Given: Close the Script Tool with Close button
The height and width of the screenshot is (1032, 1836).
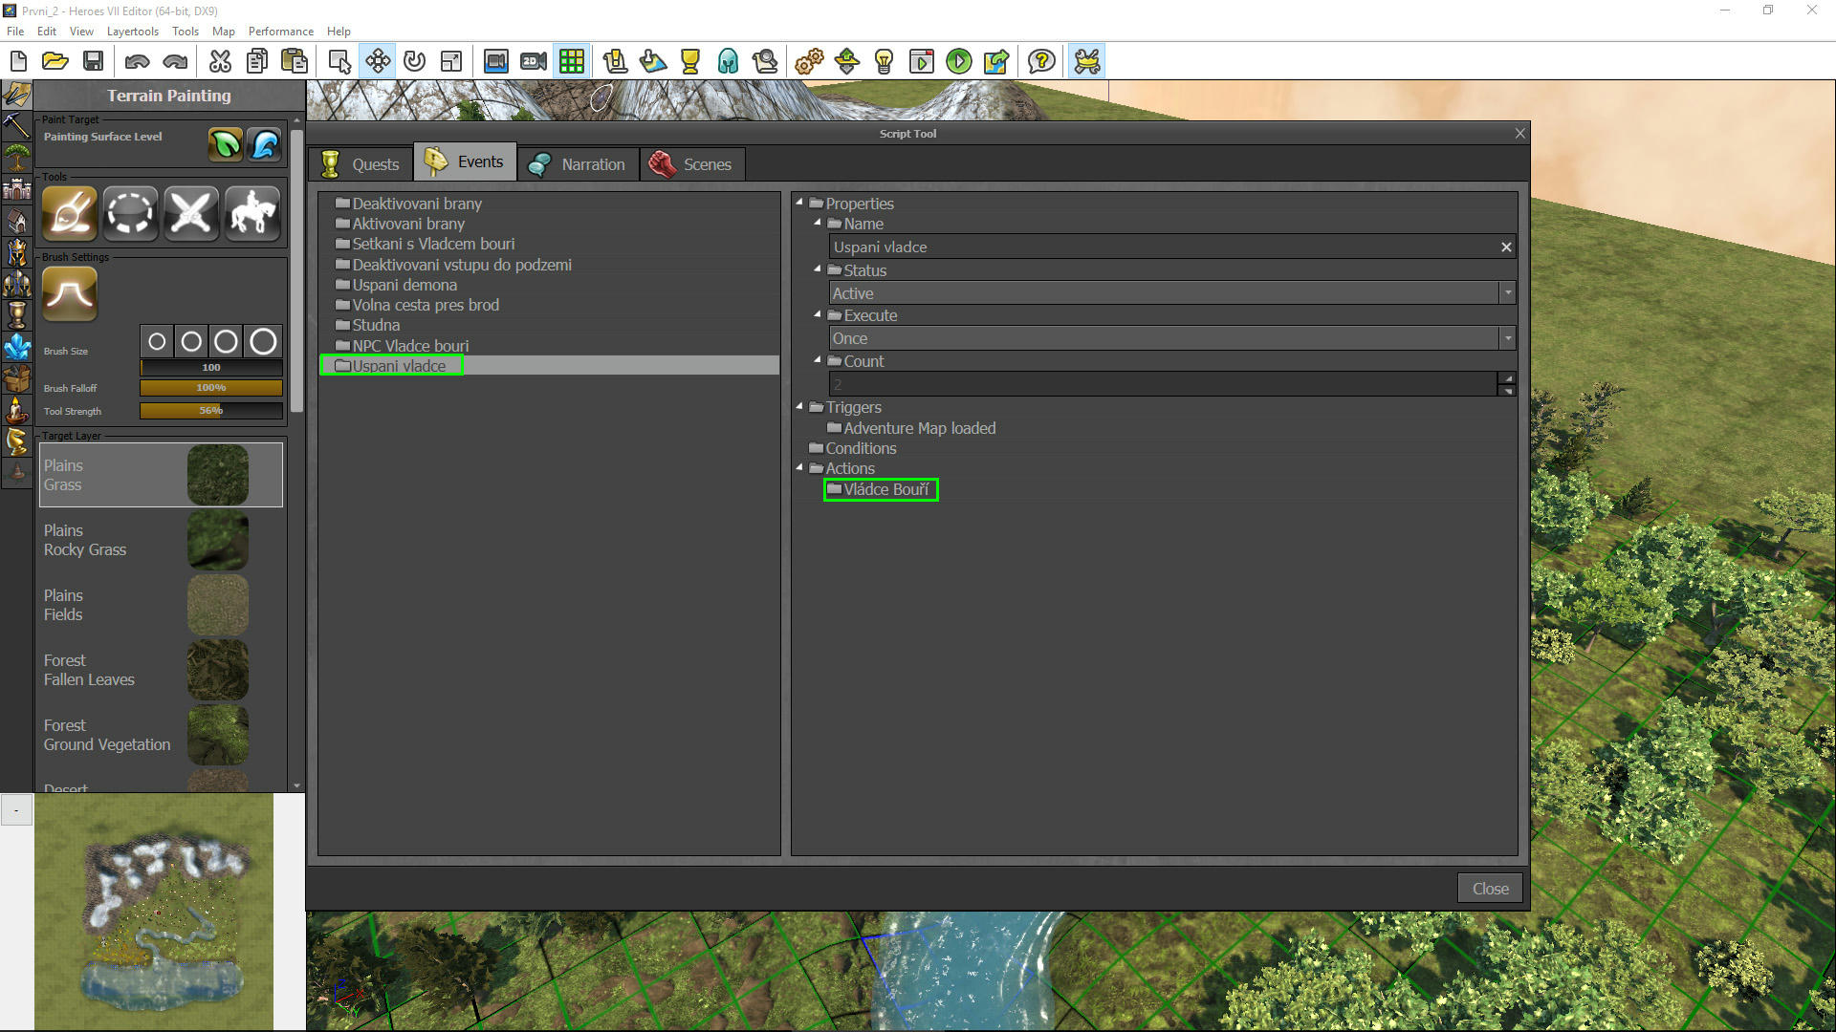Looking at the screenshot, I should [1490, 889].
